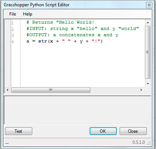Click the horizontal scrollbar right arrow
This screenshot has height=149, width=156.
(x=142, y=90)
